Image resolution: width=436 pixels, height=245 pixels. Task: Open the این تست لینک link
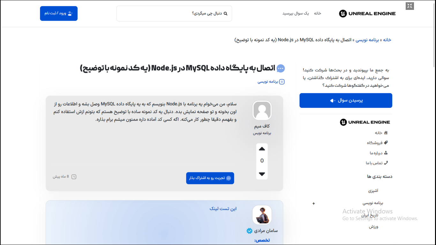tap(223, 209)
